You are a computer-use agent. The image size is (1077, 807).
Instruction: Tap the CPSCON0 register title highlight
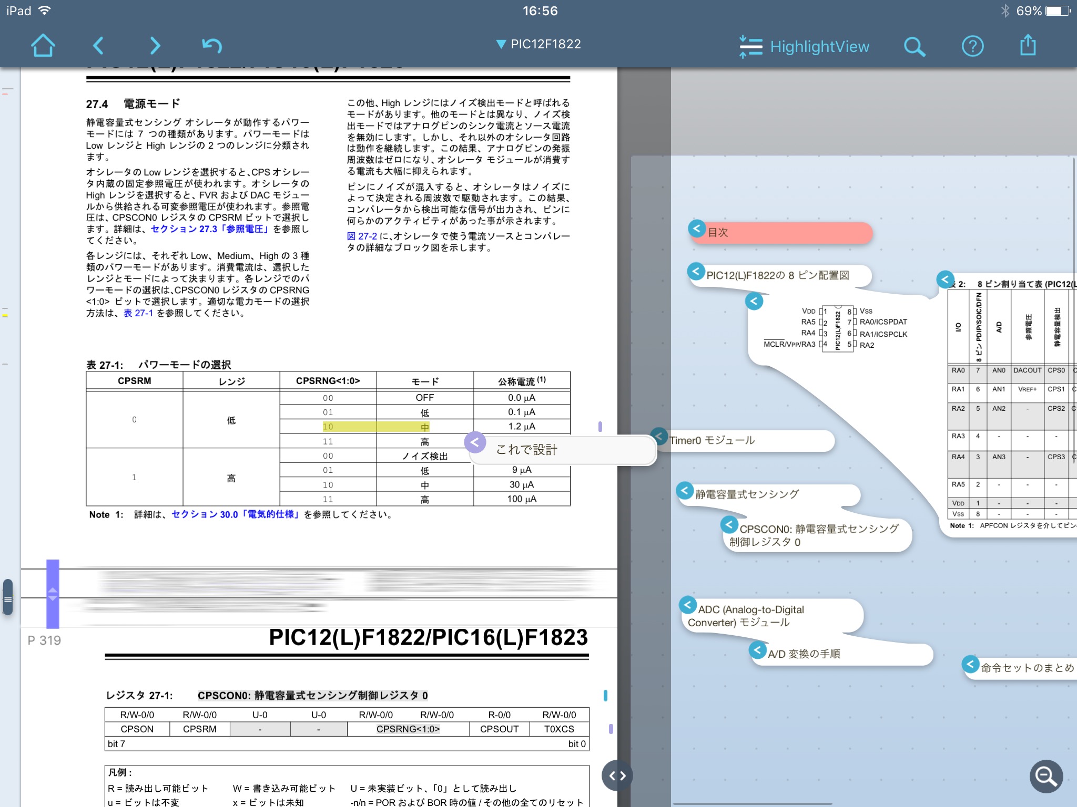pos(312,696)
